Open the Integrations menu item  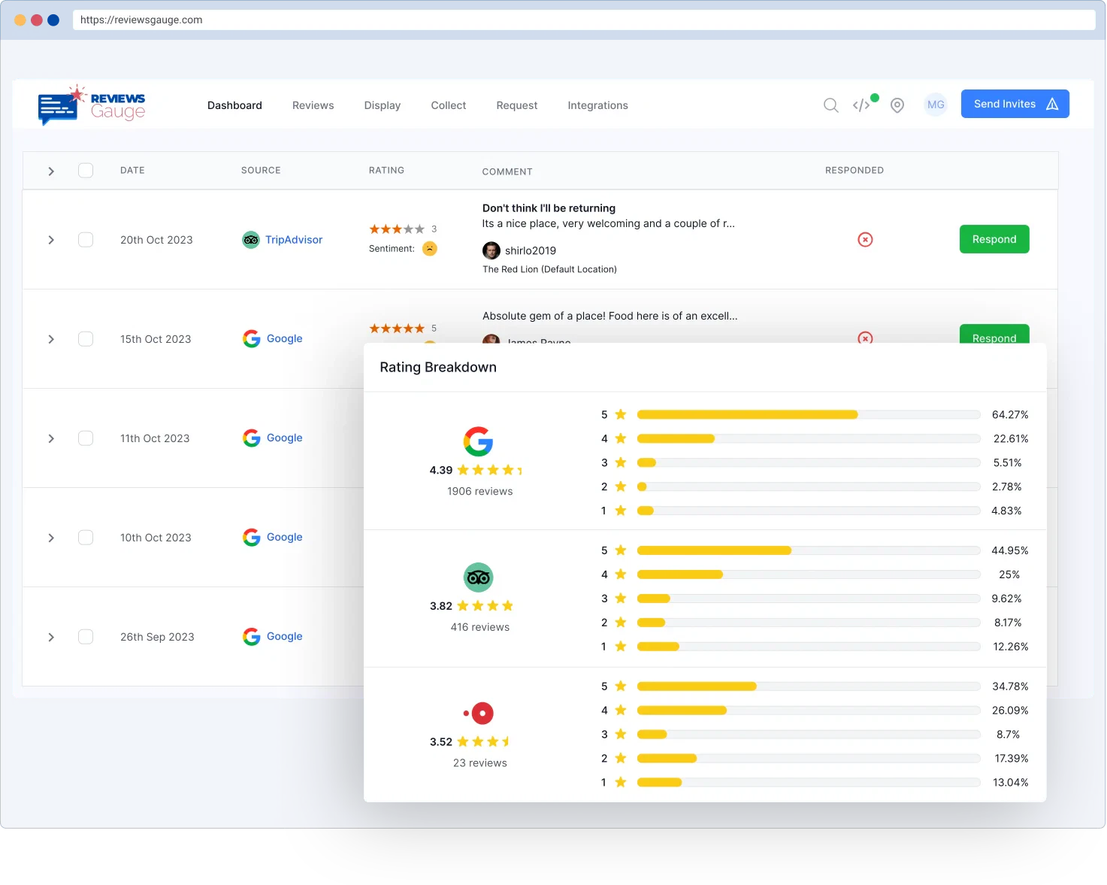(x=597, y=105)
